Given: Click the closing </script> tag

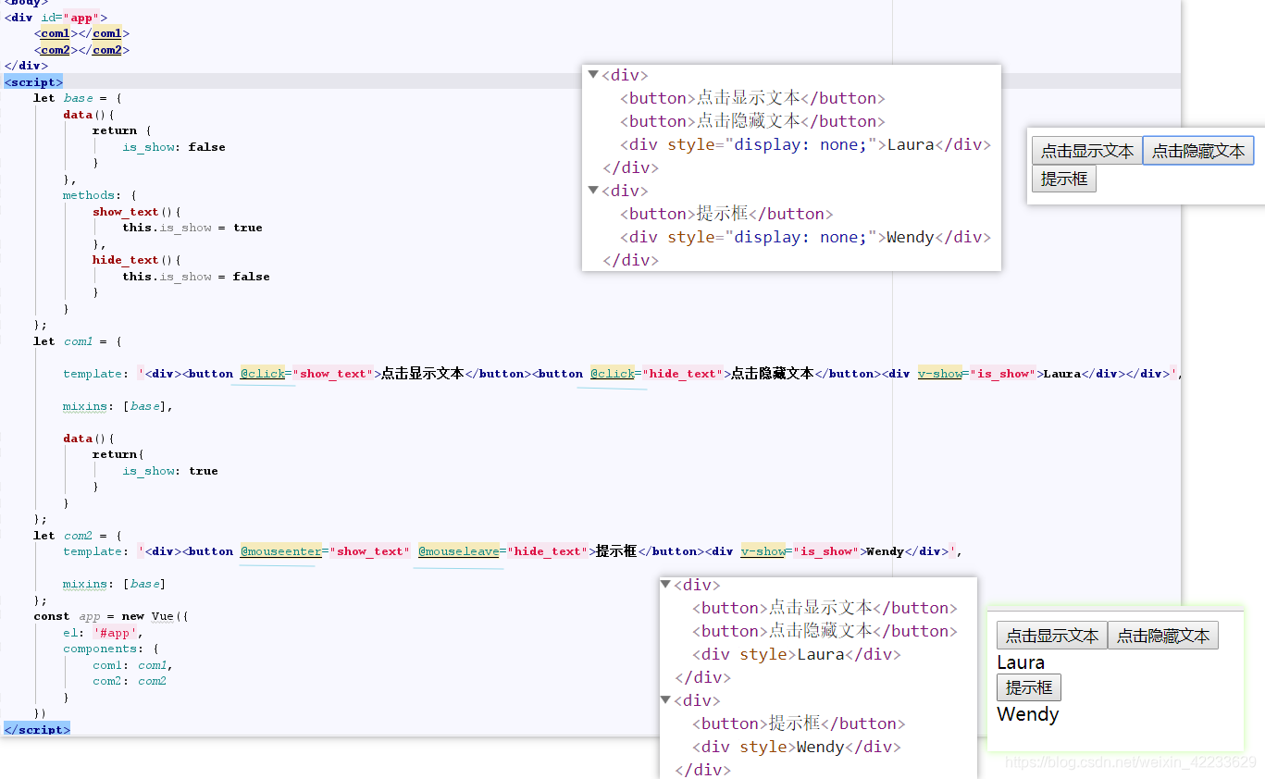Looking at the screenshot, I should coord(37,730).
